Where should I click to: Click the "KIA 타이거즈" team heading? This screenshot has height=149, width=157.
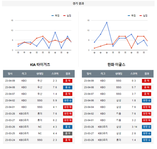[x=40, y=64]
